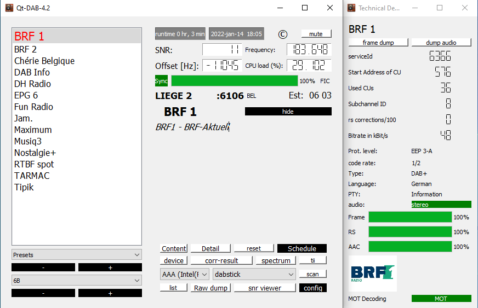Select Chérie Belgique service
This screenshot has height=308, width=478.
coord(77,61)
